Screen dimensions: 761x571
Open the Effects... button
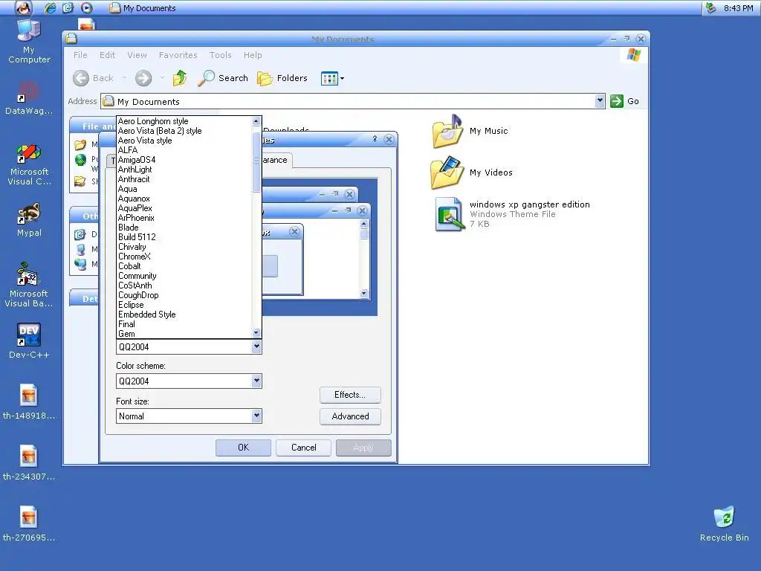pyautogui.click(x=350, y=395)
